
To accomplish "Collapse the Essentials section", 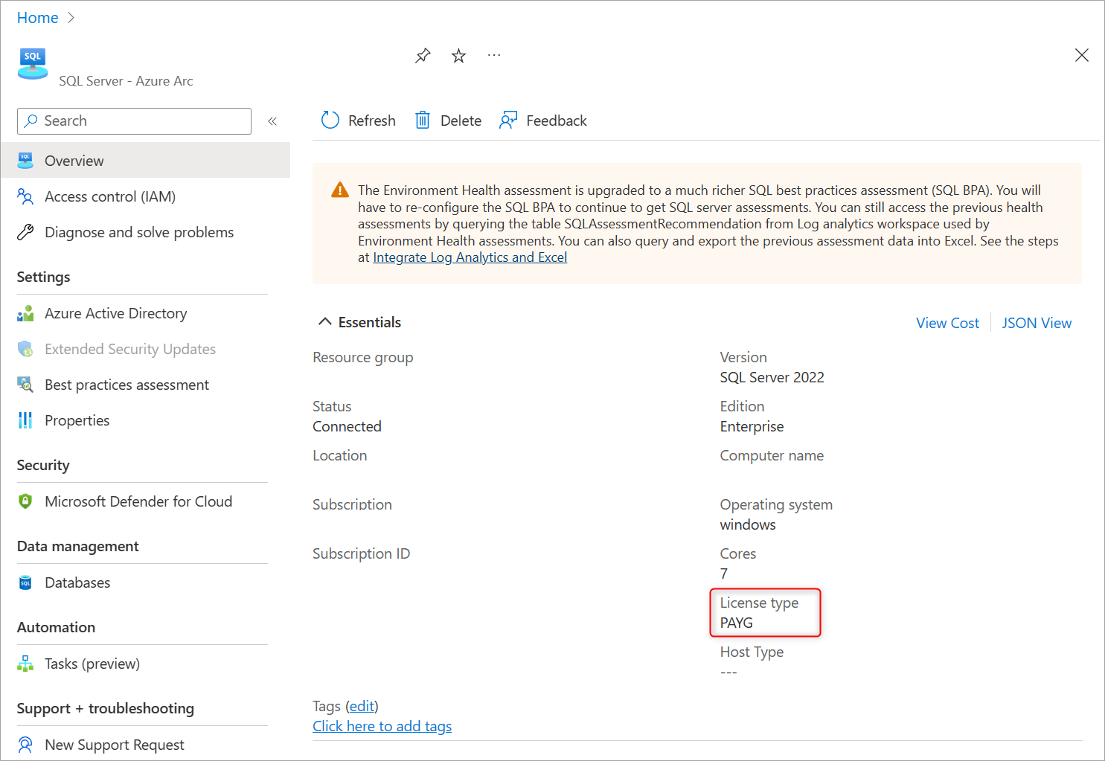I will tap(325, 321).
